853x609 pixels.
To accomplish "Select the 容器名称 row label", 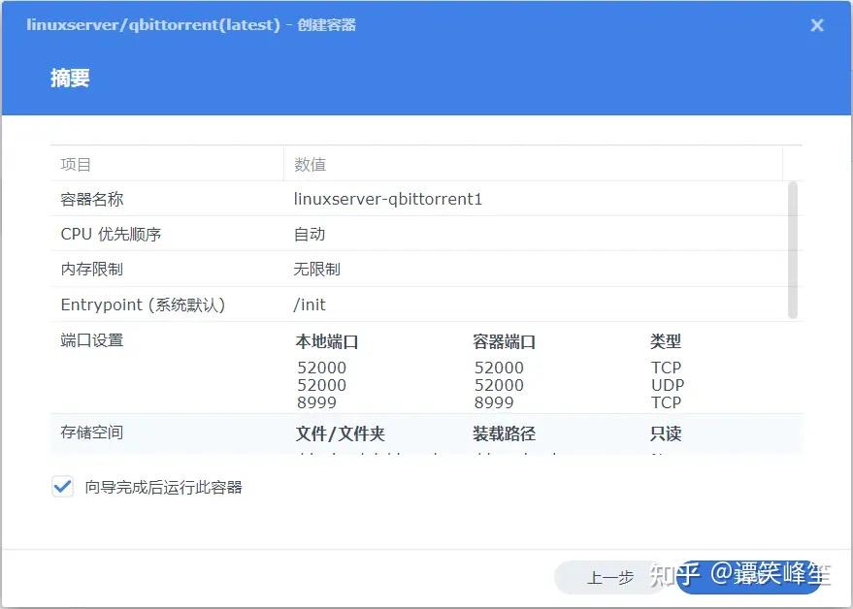I will pos(92,199).
